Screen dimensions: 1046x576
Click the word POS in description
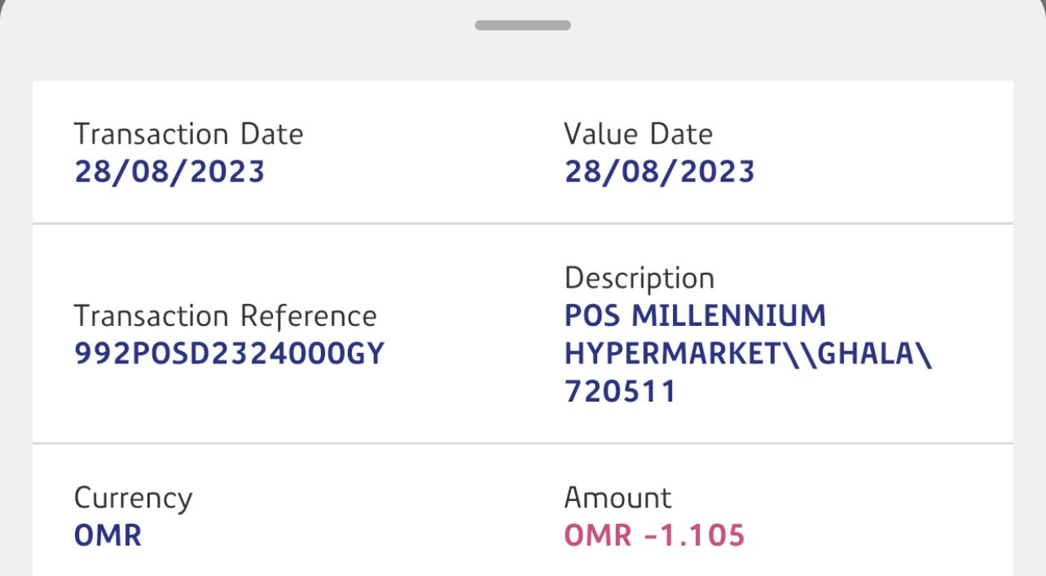tap(592, 315)
